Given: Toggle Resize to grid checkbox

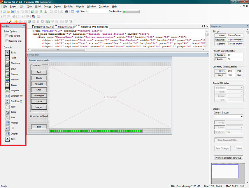Looking at the screenshot, I should 6,41.
